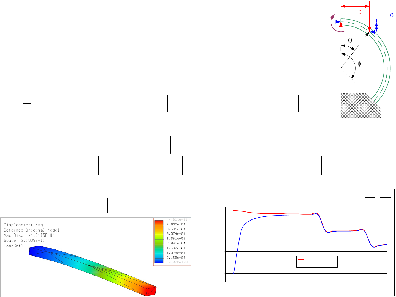Click the blue theta symbol
This screenshot has height=297, width=396.
pyautogui.click(x=392, y=15)
